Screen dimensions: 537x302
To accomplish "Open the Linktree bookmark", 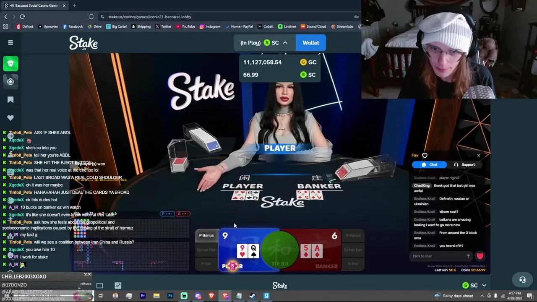I will click(287, 26).
